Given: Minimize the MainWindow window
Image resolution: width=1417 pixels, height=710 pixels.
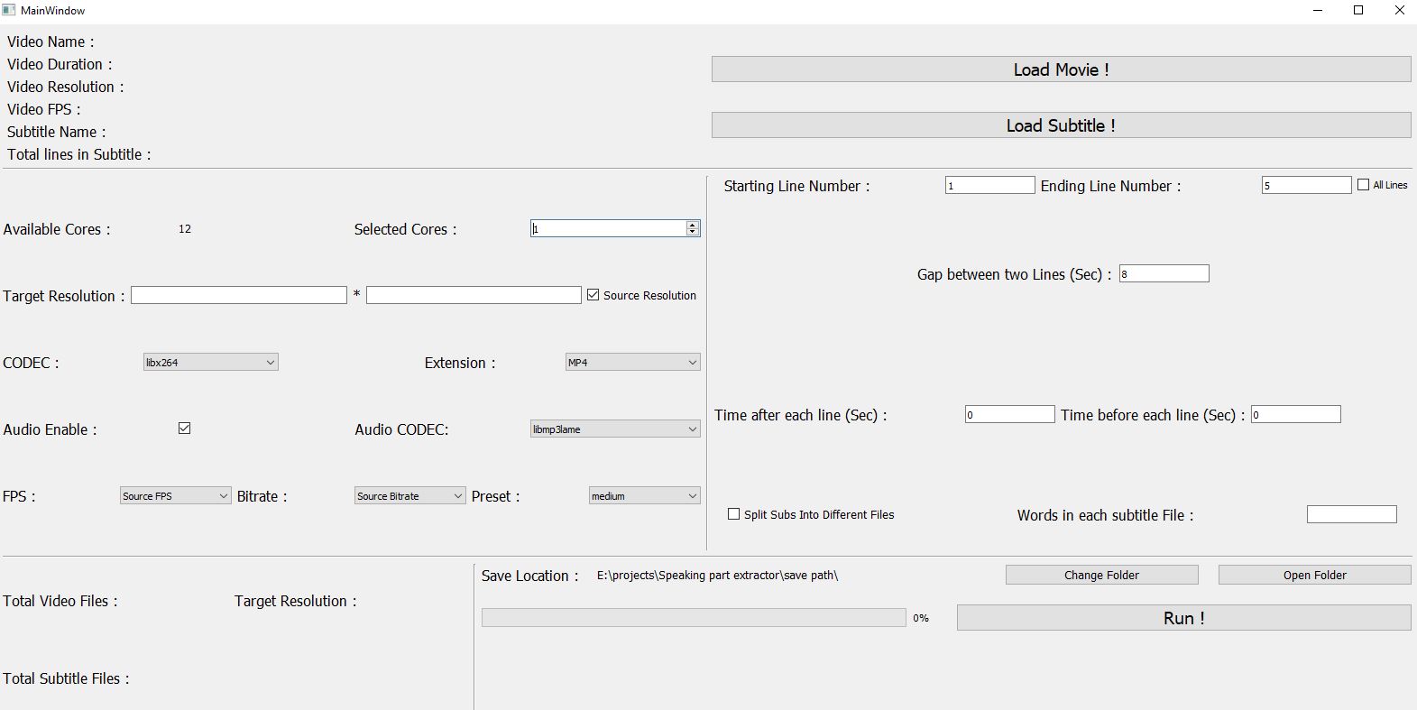Looking at the screenshot, I should click(1318, 11).
